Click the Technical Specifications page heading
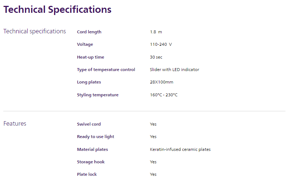 (57, 10)
